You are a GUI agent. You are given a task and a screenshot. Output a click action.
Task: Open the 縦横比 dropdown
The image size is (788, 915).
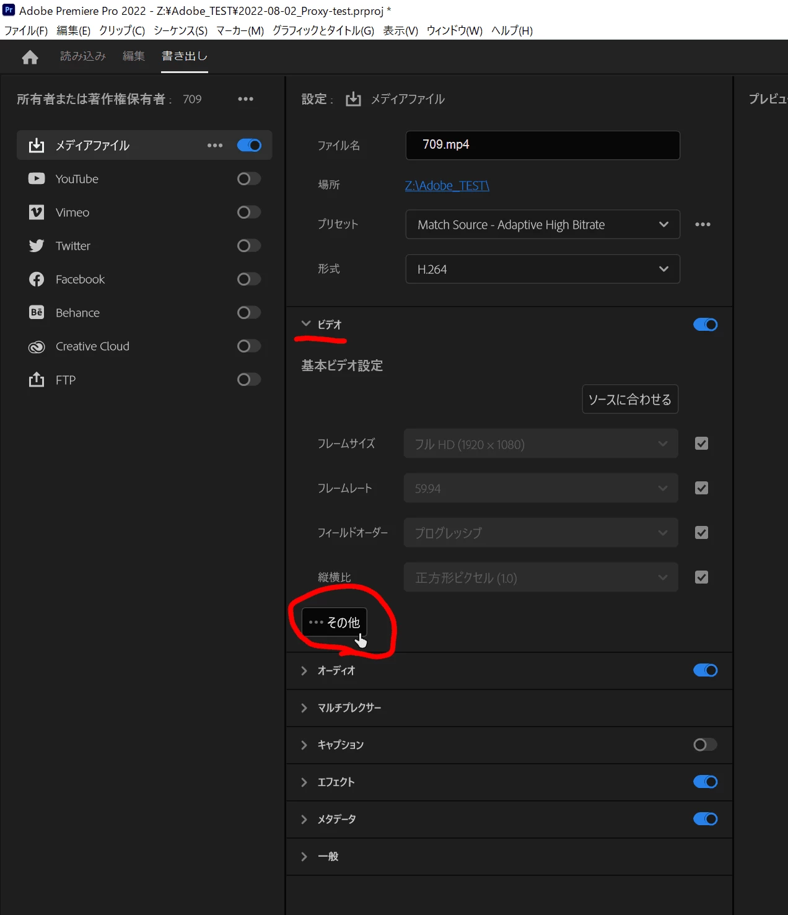[x=541, y=577]
